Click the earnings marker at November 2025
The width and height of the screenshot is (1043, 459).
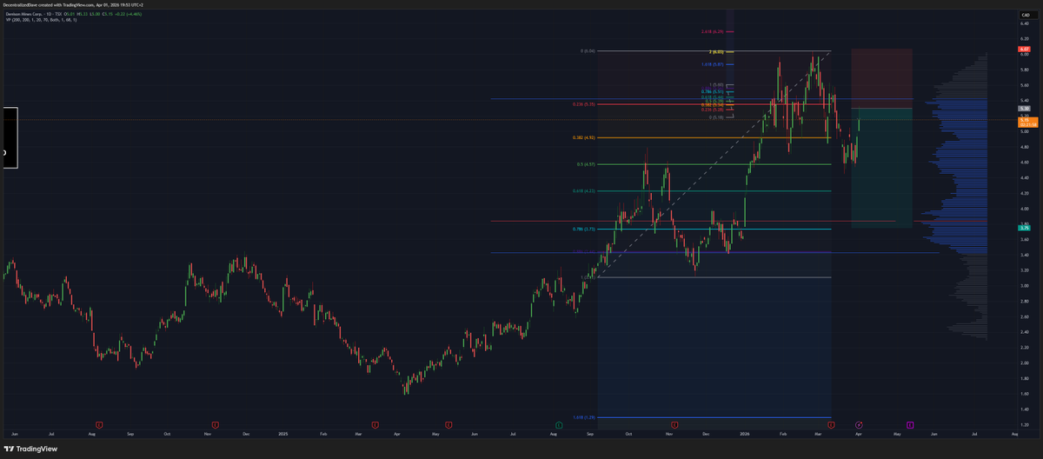674,424
